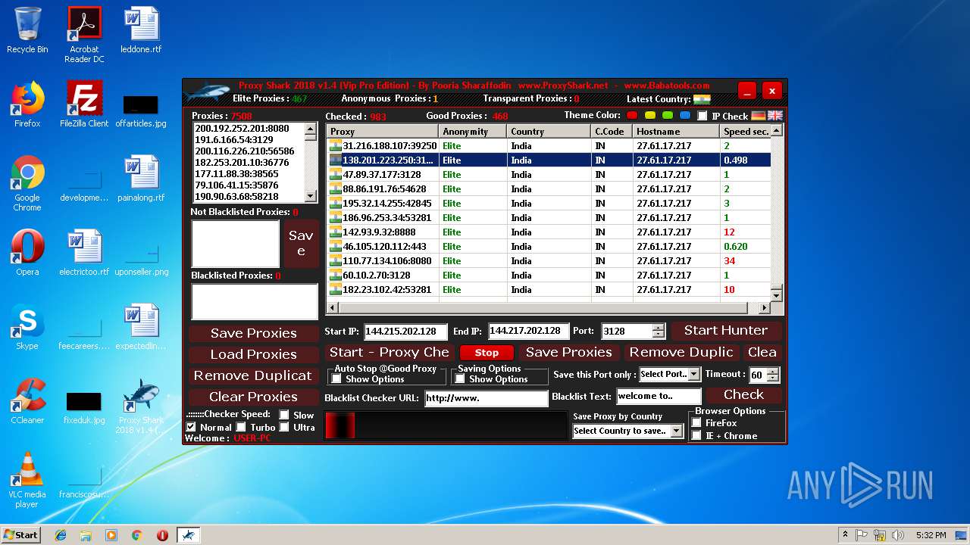
Task: Open FileZilla Client desktop icon
Action: coord(84,104)
